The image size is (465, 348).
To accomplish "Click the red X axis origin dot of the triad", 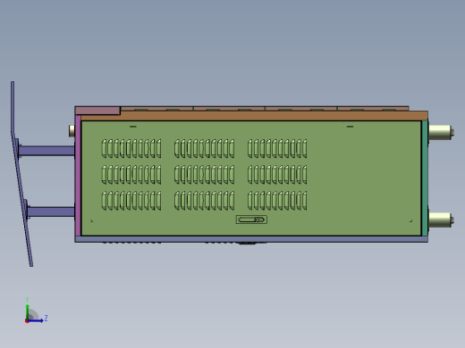I will click(x=27, y=321).
